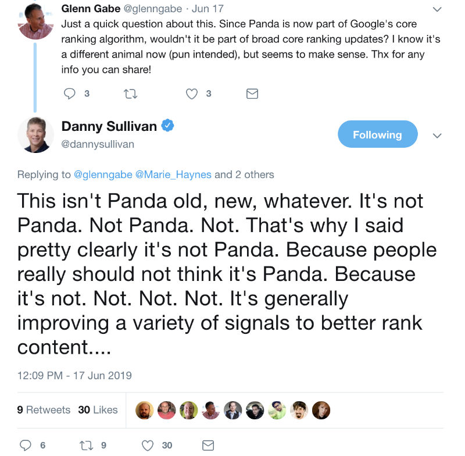This screenshot has width=465, height=456.
Task: Expand the chevron menu beside Following button
Action: pos(437,135)
